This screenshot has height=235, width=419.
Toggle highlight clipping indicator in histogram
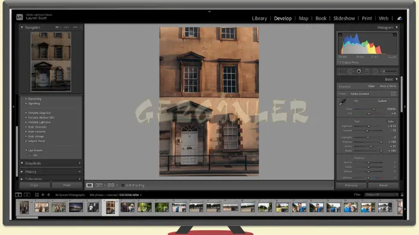pyautogui.click(x=394, y=35)
